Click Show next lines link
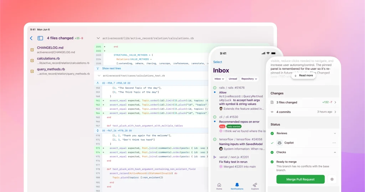 click(x=111, y=68)
